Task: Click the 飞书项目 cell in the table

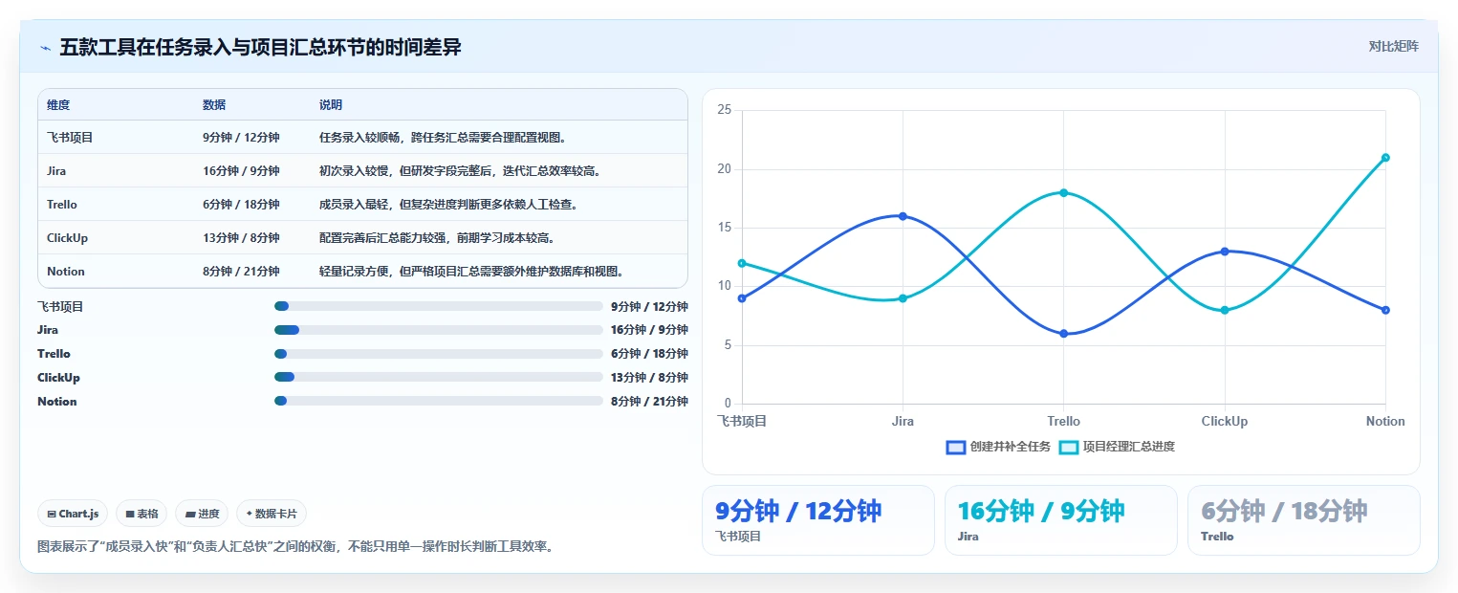Action: tap(70, 138)
